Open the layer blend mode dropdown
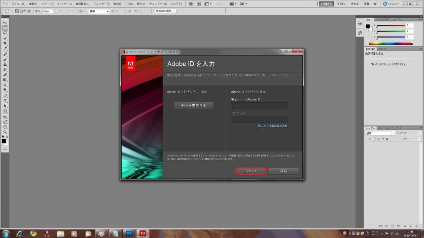 (380, 133)
